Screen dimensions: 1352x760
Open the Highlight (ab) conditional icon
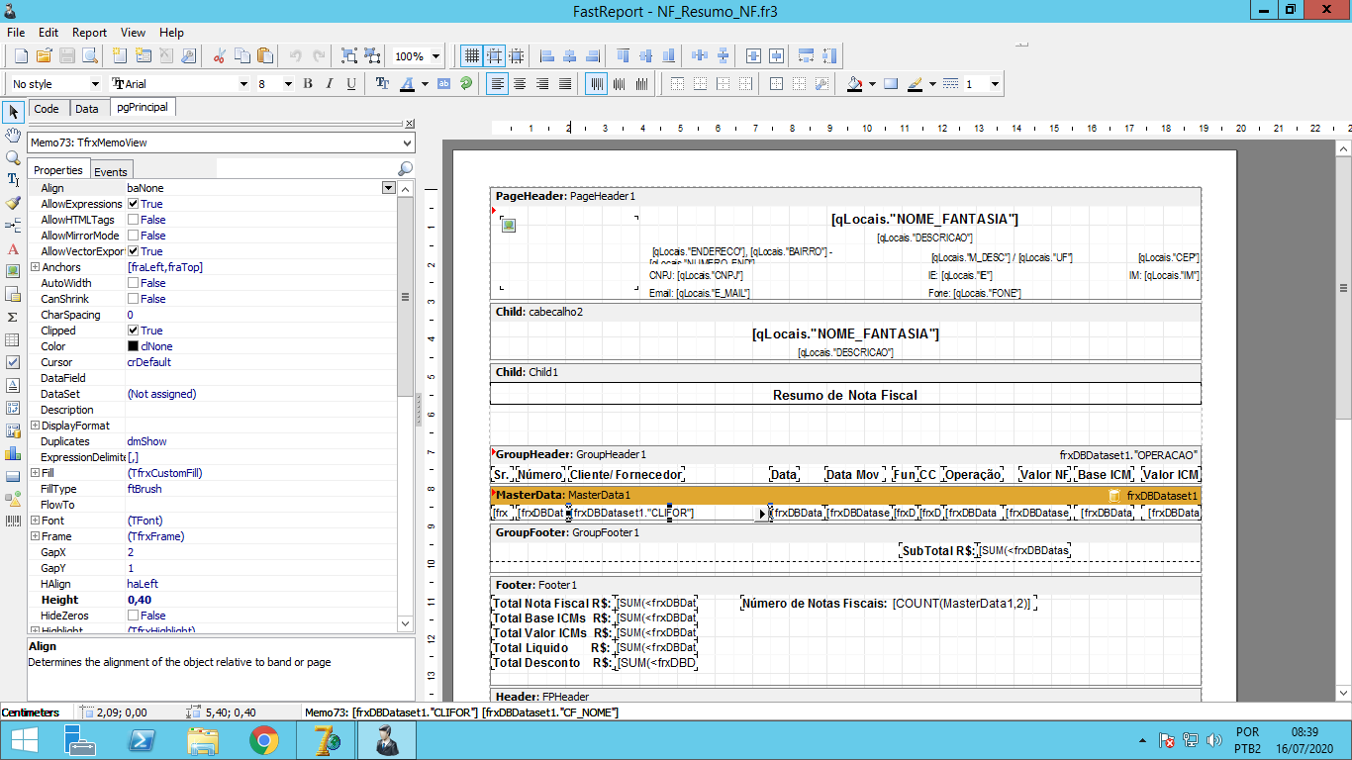443,84
